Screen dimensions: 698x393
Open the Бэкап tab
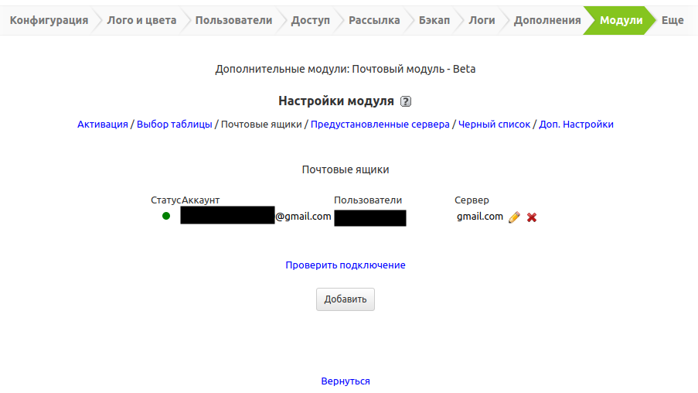tap(434, 20)
